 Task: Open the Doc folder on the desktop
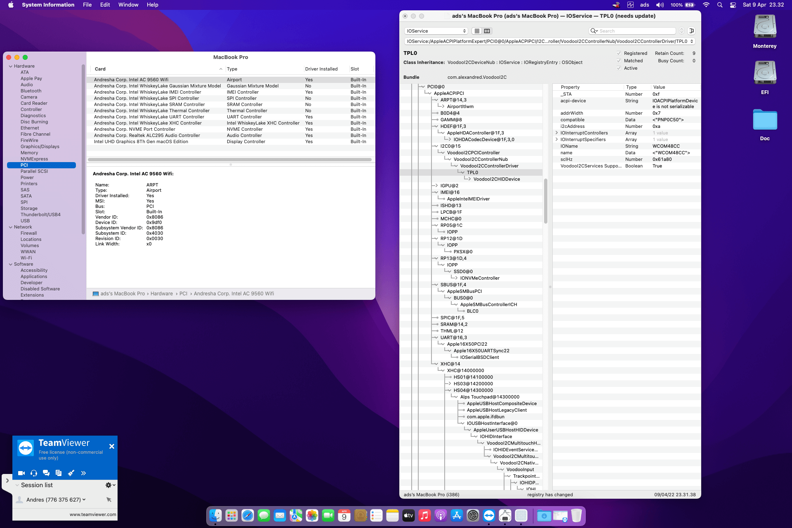pyautogui.click(x=765, y=120)
